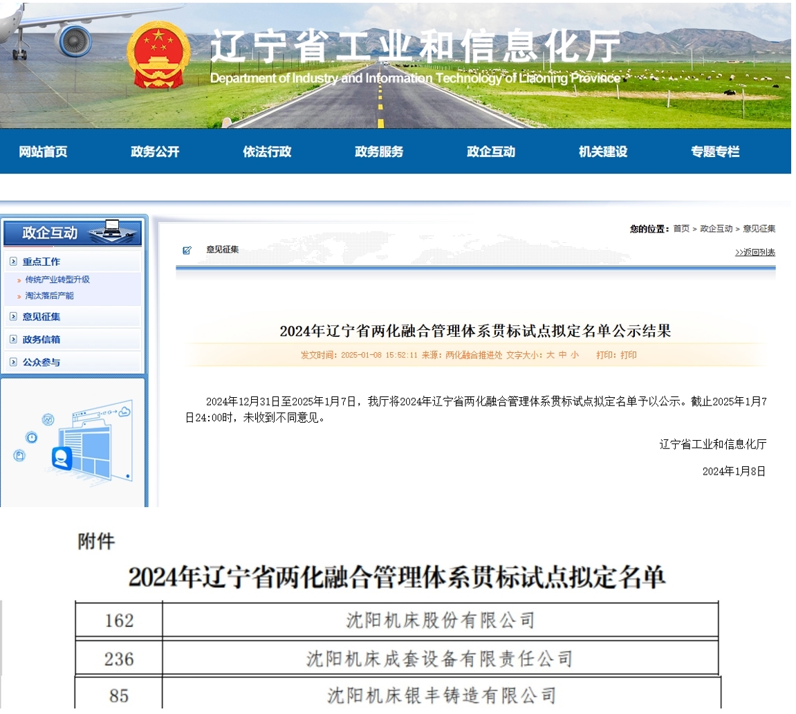This screenshot has height=714, width=796.
Task: Set text size to 中
Action: pyautogui.click(x=562, y=355)
